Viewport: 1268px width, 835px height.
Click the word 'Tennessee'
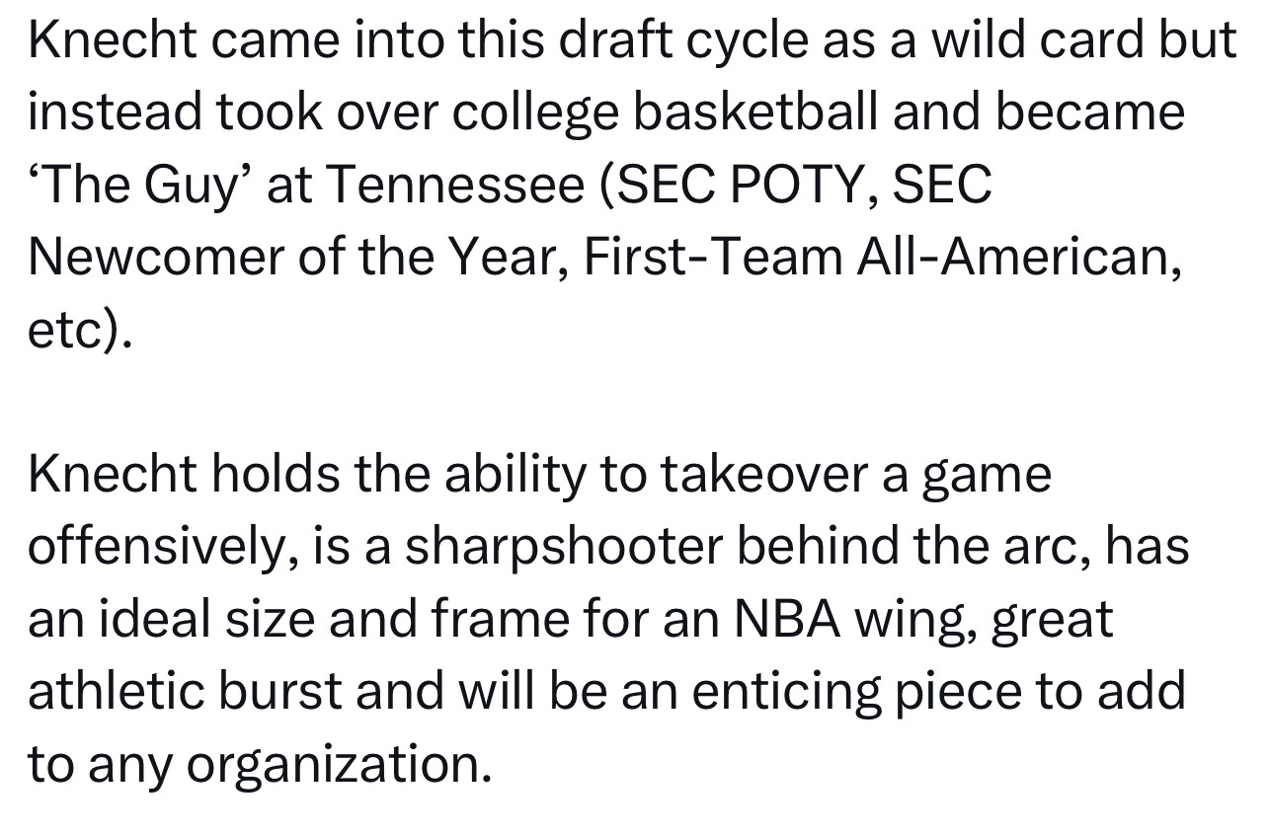[x=454, y=186]
